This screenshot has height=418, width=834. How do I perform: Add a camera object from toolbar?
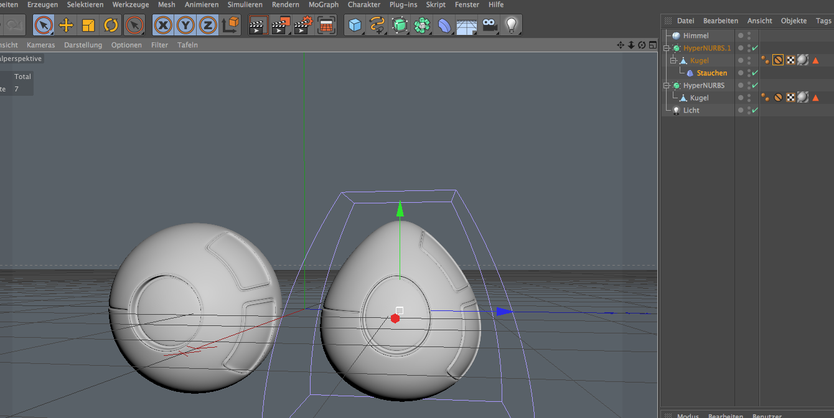click(x=489, y=25)
